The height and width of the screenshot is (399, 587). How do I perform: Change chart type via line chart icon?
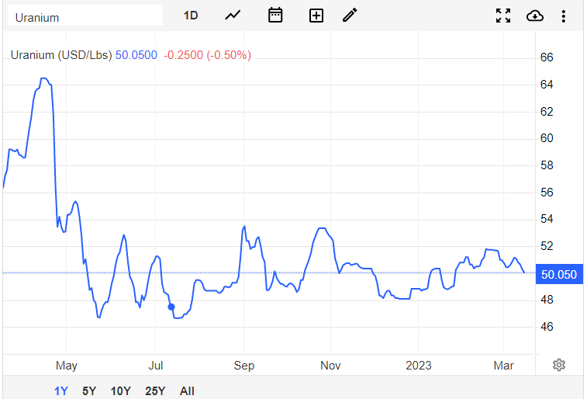click(x=233, y=16)
